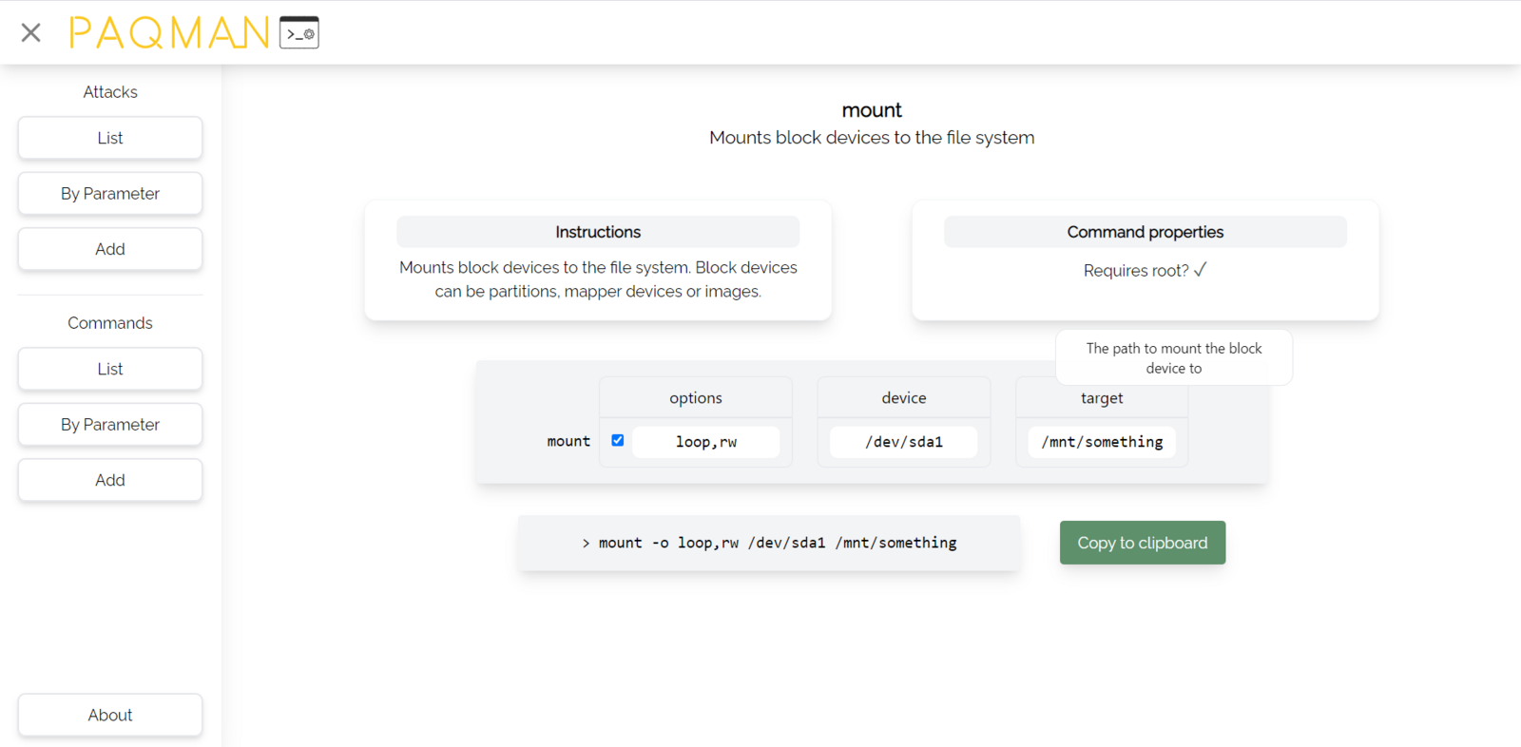Screen dimensions: 1521x747
Task: Select By Parameter under Commands
Action: click(x=110, y=425)
